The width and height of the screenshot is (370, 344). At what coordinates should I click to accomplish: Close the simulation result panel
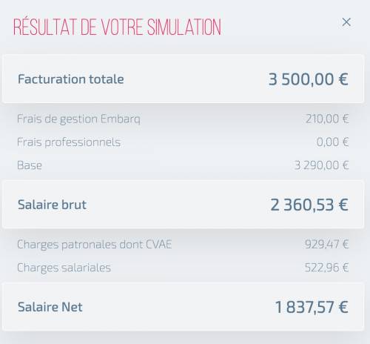346,22
